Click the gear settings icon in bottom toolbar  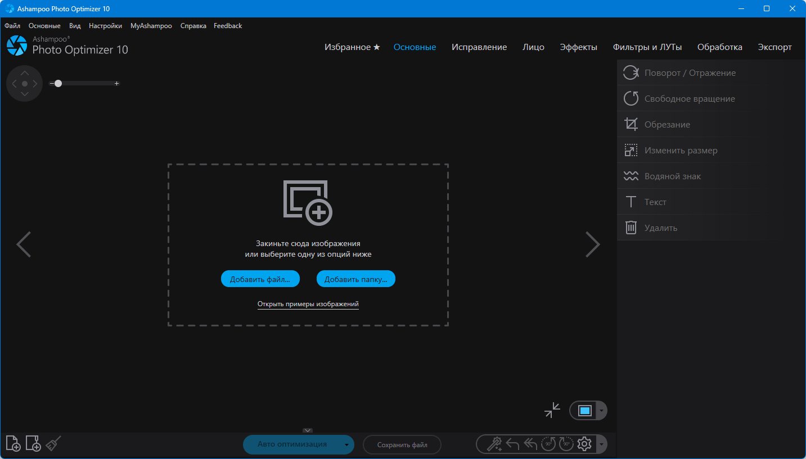(x=584, y=444)
